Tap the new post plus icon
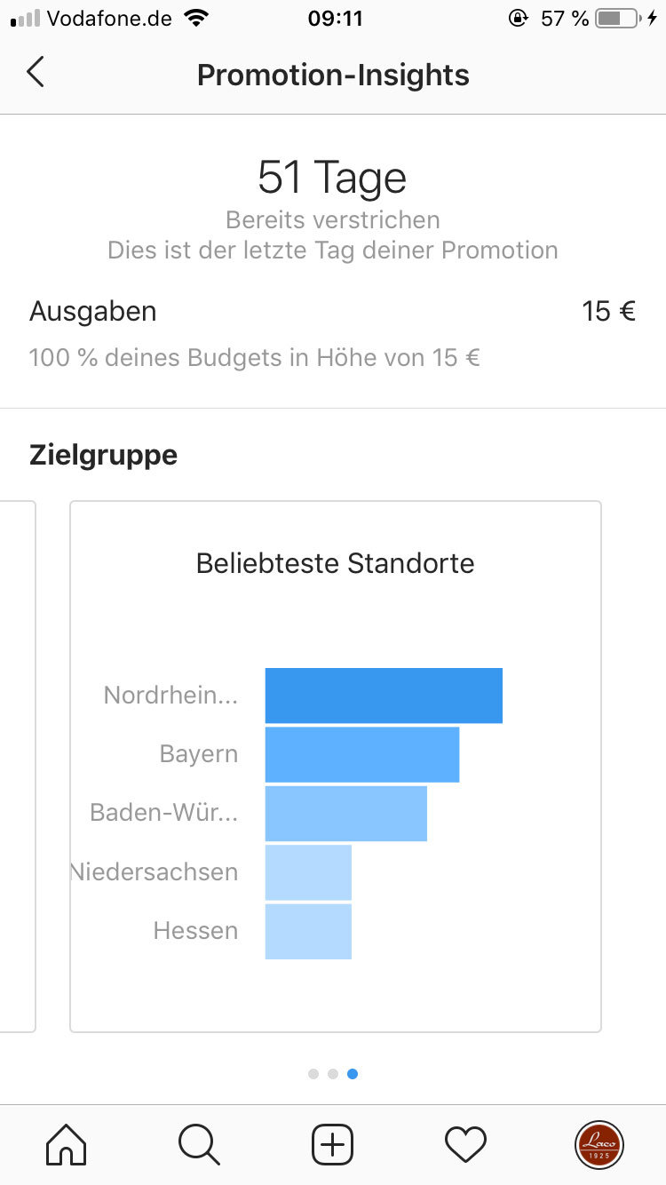 pos(333,1144)
